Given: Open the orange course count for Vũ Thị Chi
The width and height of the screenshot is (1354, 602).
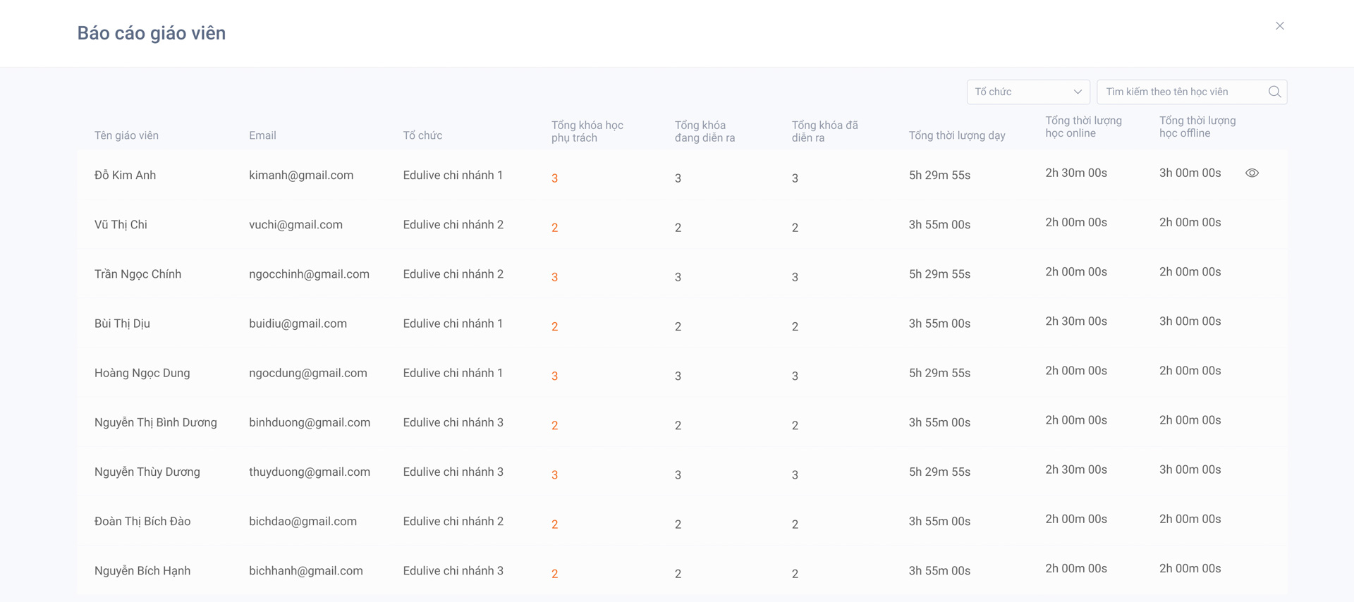Looking at the screenshot, I should coord(555,228).
